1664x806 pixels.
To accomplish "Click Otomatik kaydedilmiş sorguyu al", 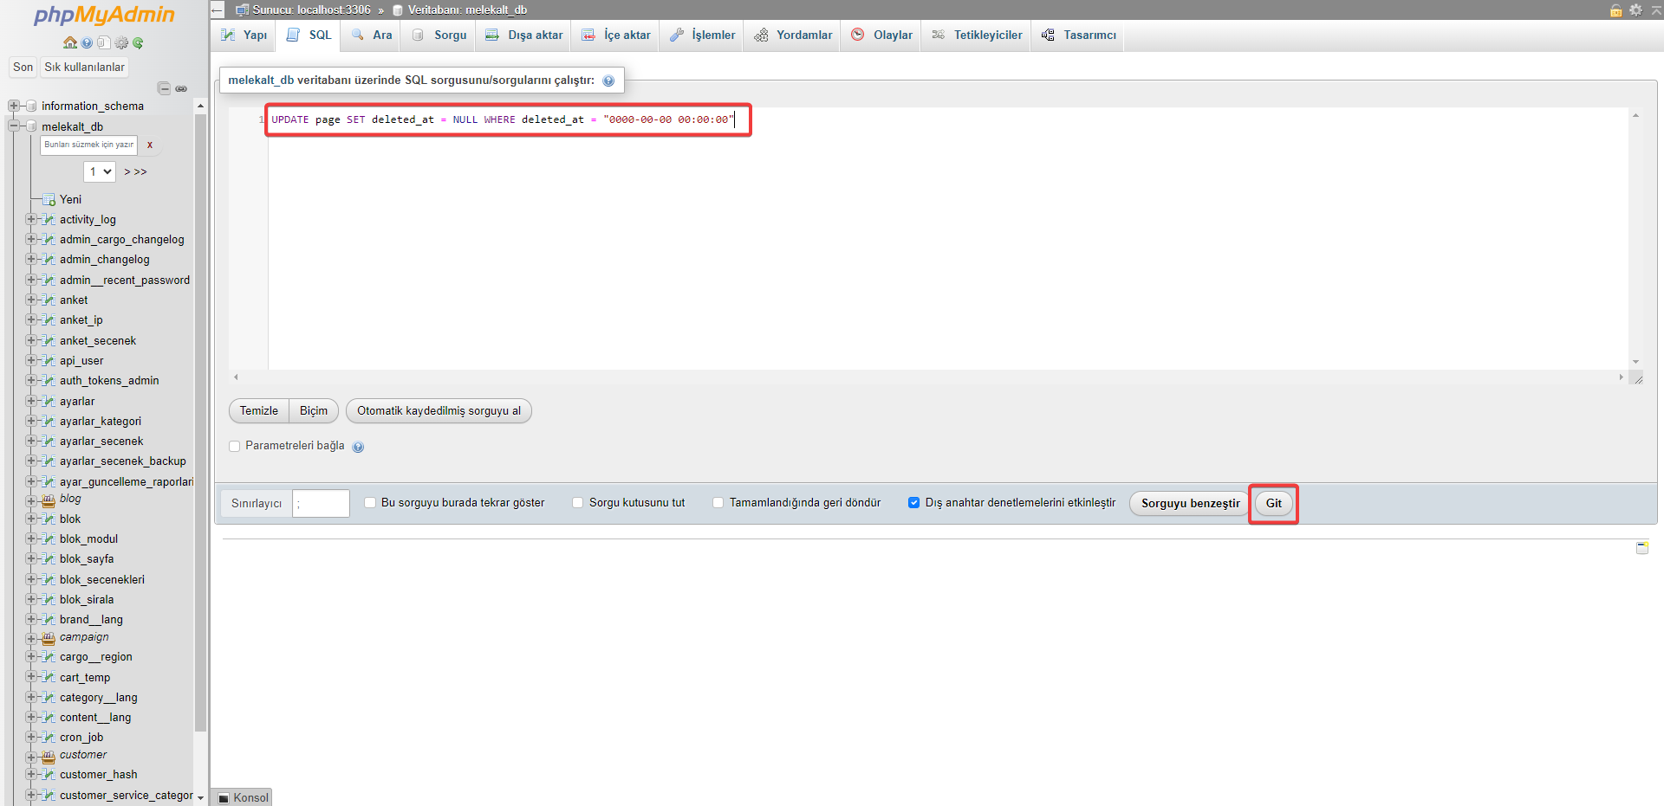I will (439, 411).
